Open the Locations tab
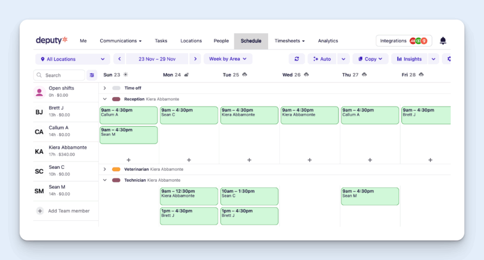This screenshot has width=484, height=260. click(x=191, y=41)
